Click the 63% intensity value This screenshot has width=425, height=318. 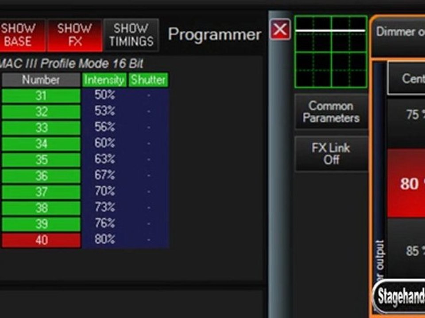[x=105, y=159]
